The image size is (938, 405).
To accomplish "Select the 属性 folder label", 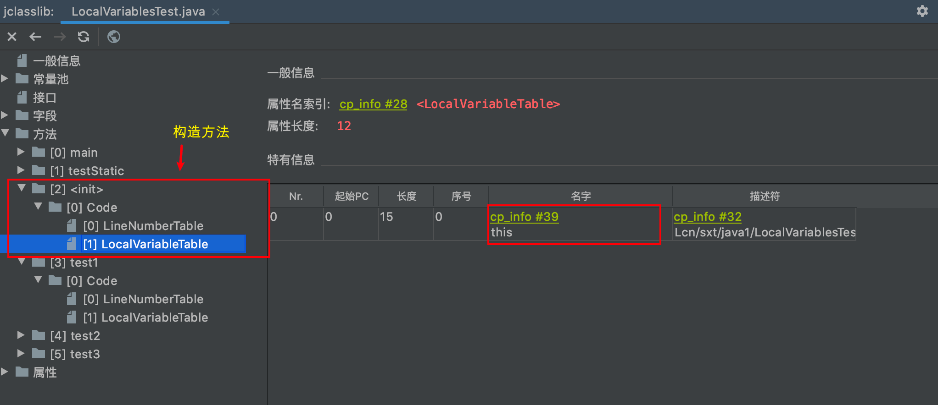I will [45, 372].
